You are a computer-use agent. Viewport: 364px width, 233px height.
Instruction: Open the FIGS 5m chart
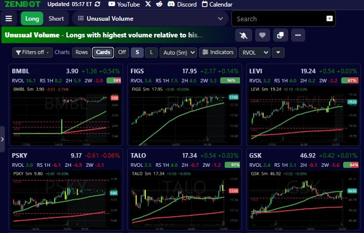pos(185,116)
